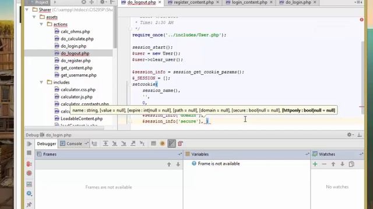Collapse the includes folder
The width and height of the screenshot is (373, 209).
tap(41, 82)
